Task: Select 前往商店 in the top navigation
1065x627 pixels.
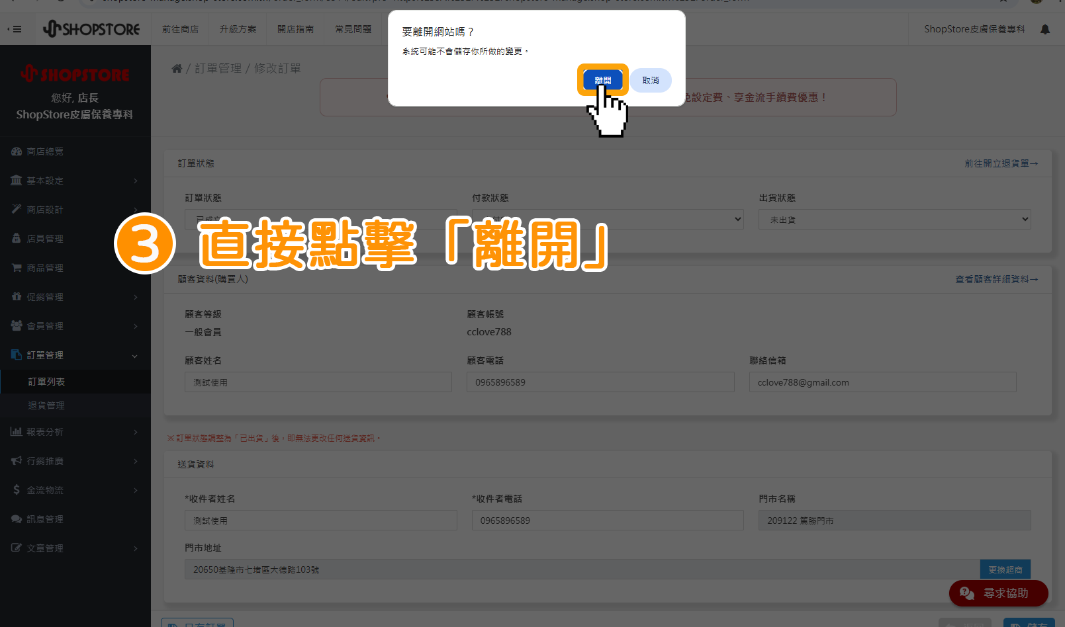Action: point(179,29)
